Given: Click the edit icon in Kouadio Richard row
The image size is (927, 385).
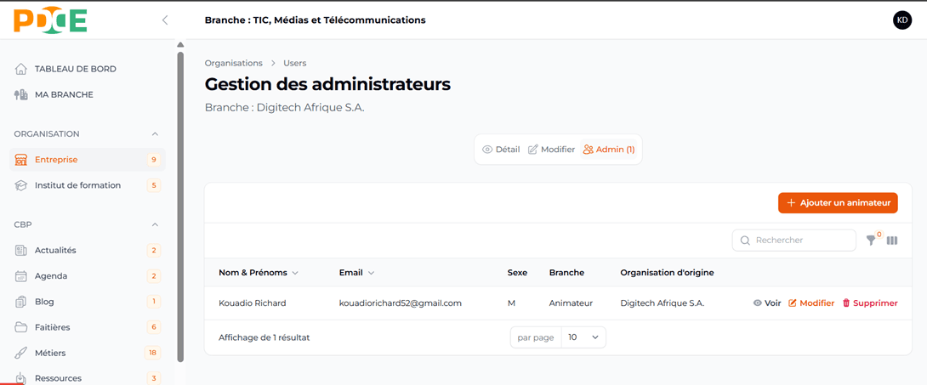Looking at the screenshot, I should click(793, 303).
